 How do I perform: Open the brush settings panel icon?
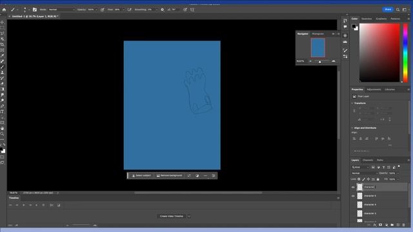tap(34, 10)
